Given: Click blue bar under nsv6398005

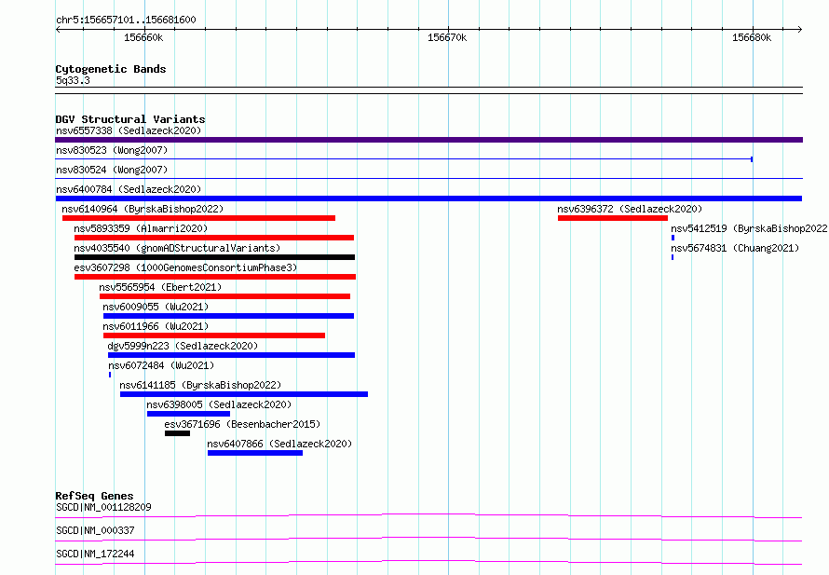Looking at the screenshot, I should coord(189,414).
